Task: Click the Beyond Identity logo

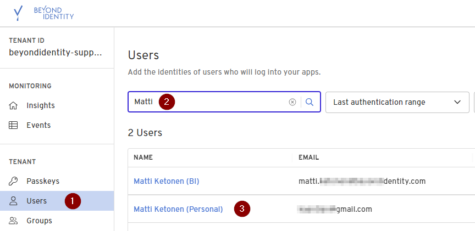Action: (43, 13)
